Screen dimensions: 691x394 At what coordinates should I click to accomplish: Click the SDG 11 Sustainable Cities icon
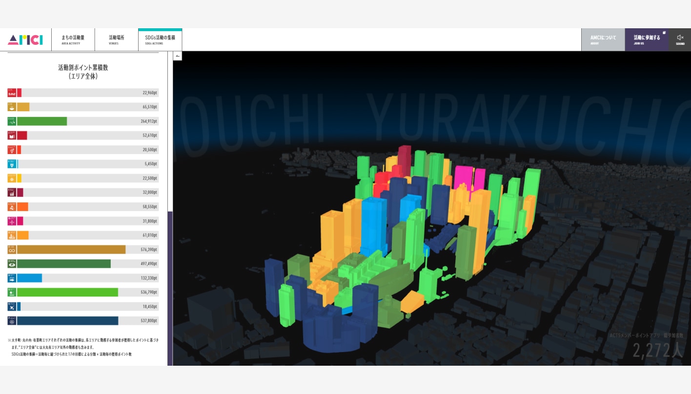coord(12,235)
